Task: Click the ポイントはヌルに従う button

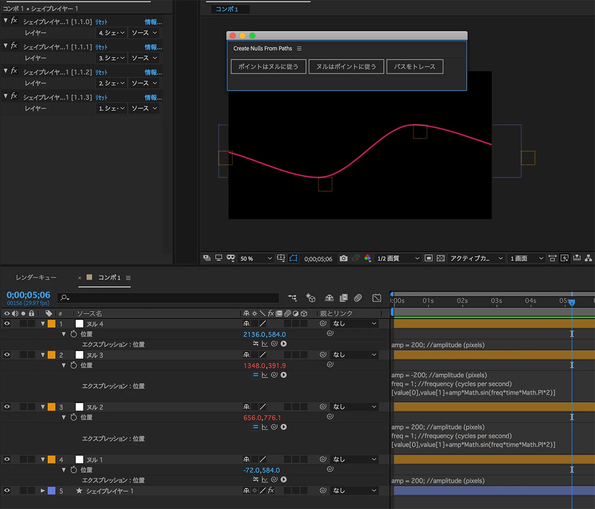Action: 269,67
